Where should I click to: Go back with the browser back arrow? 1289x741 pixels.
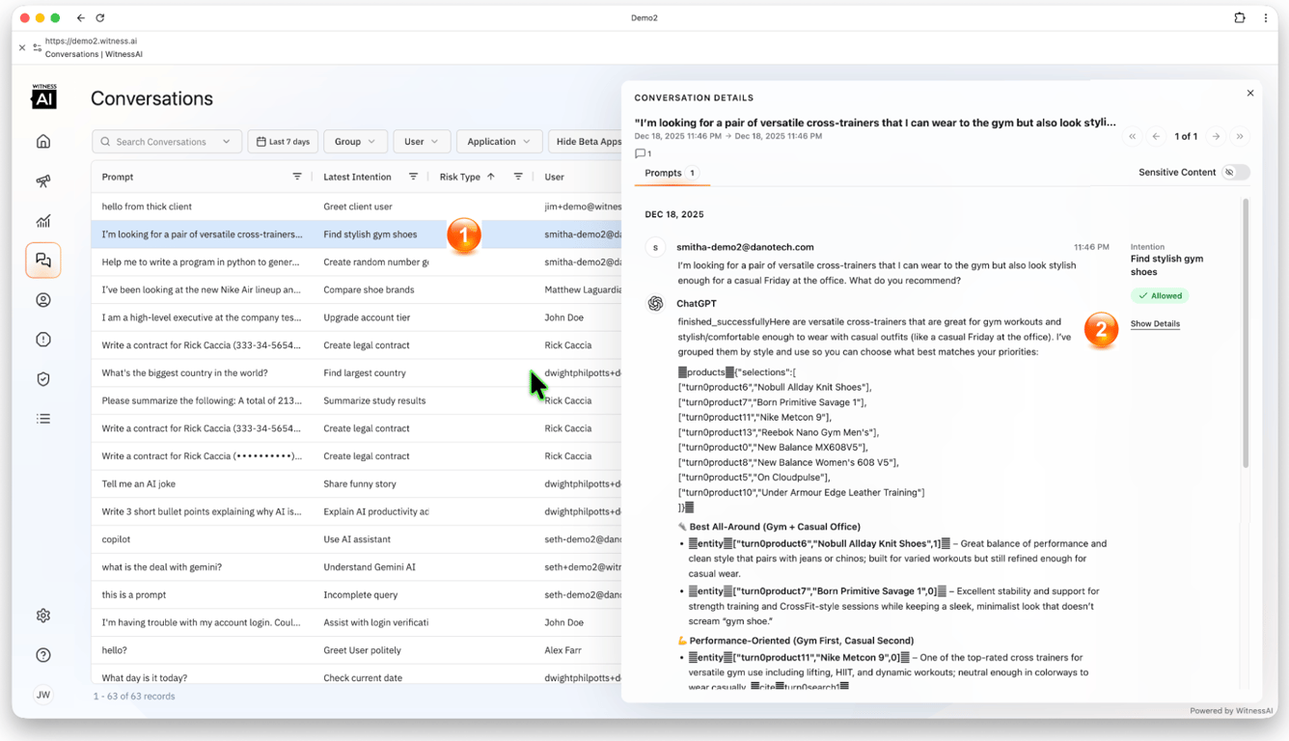point(81,17)
